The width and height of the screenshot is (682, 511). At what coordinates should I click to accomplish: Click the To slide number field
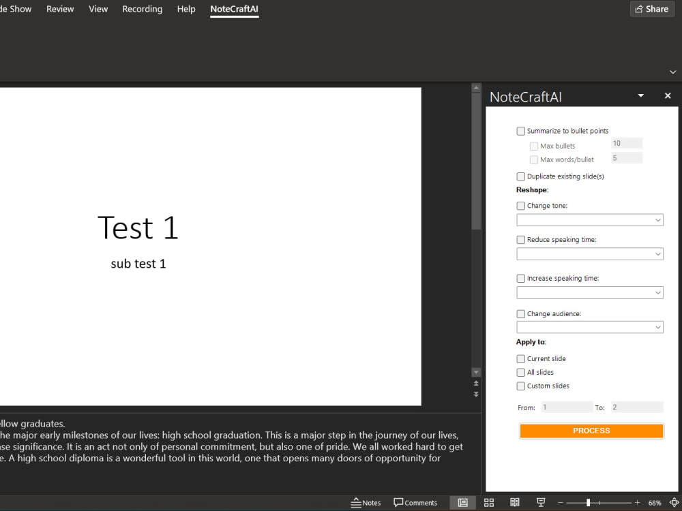[x=637, y=407]
